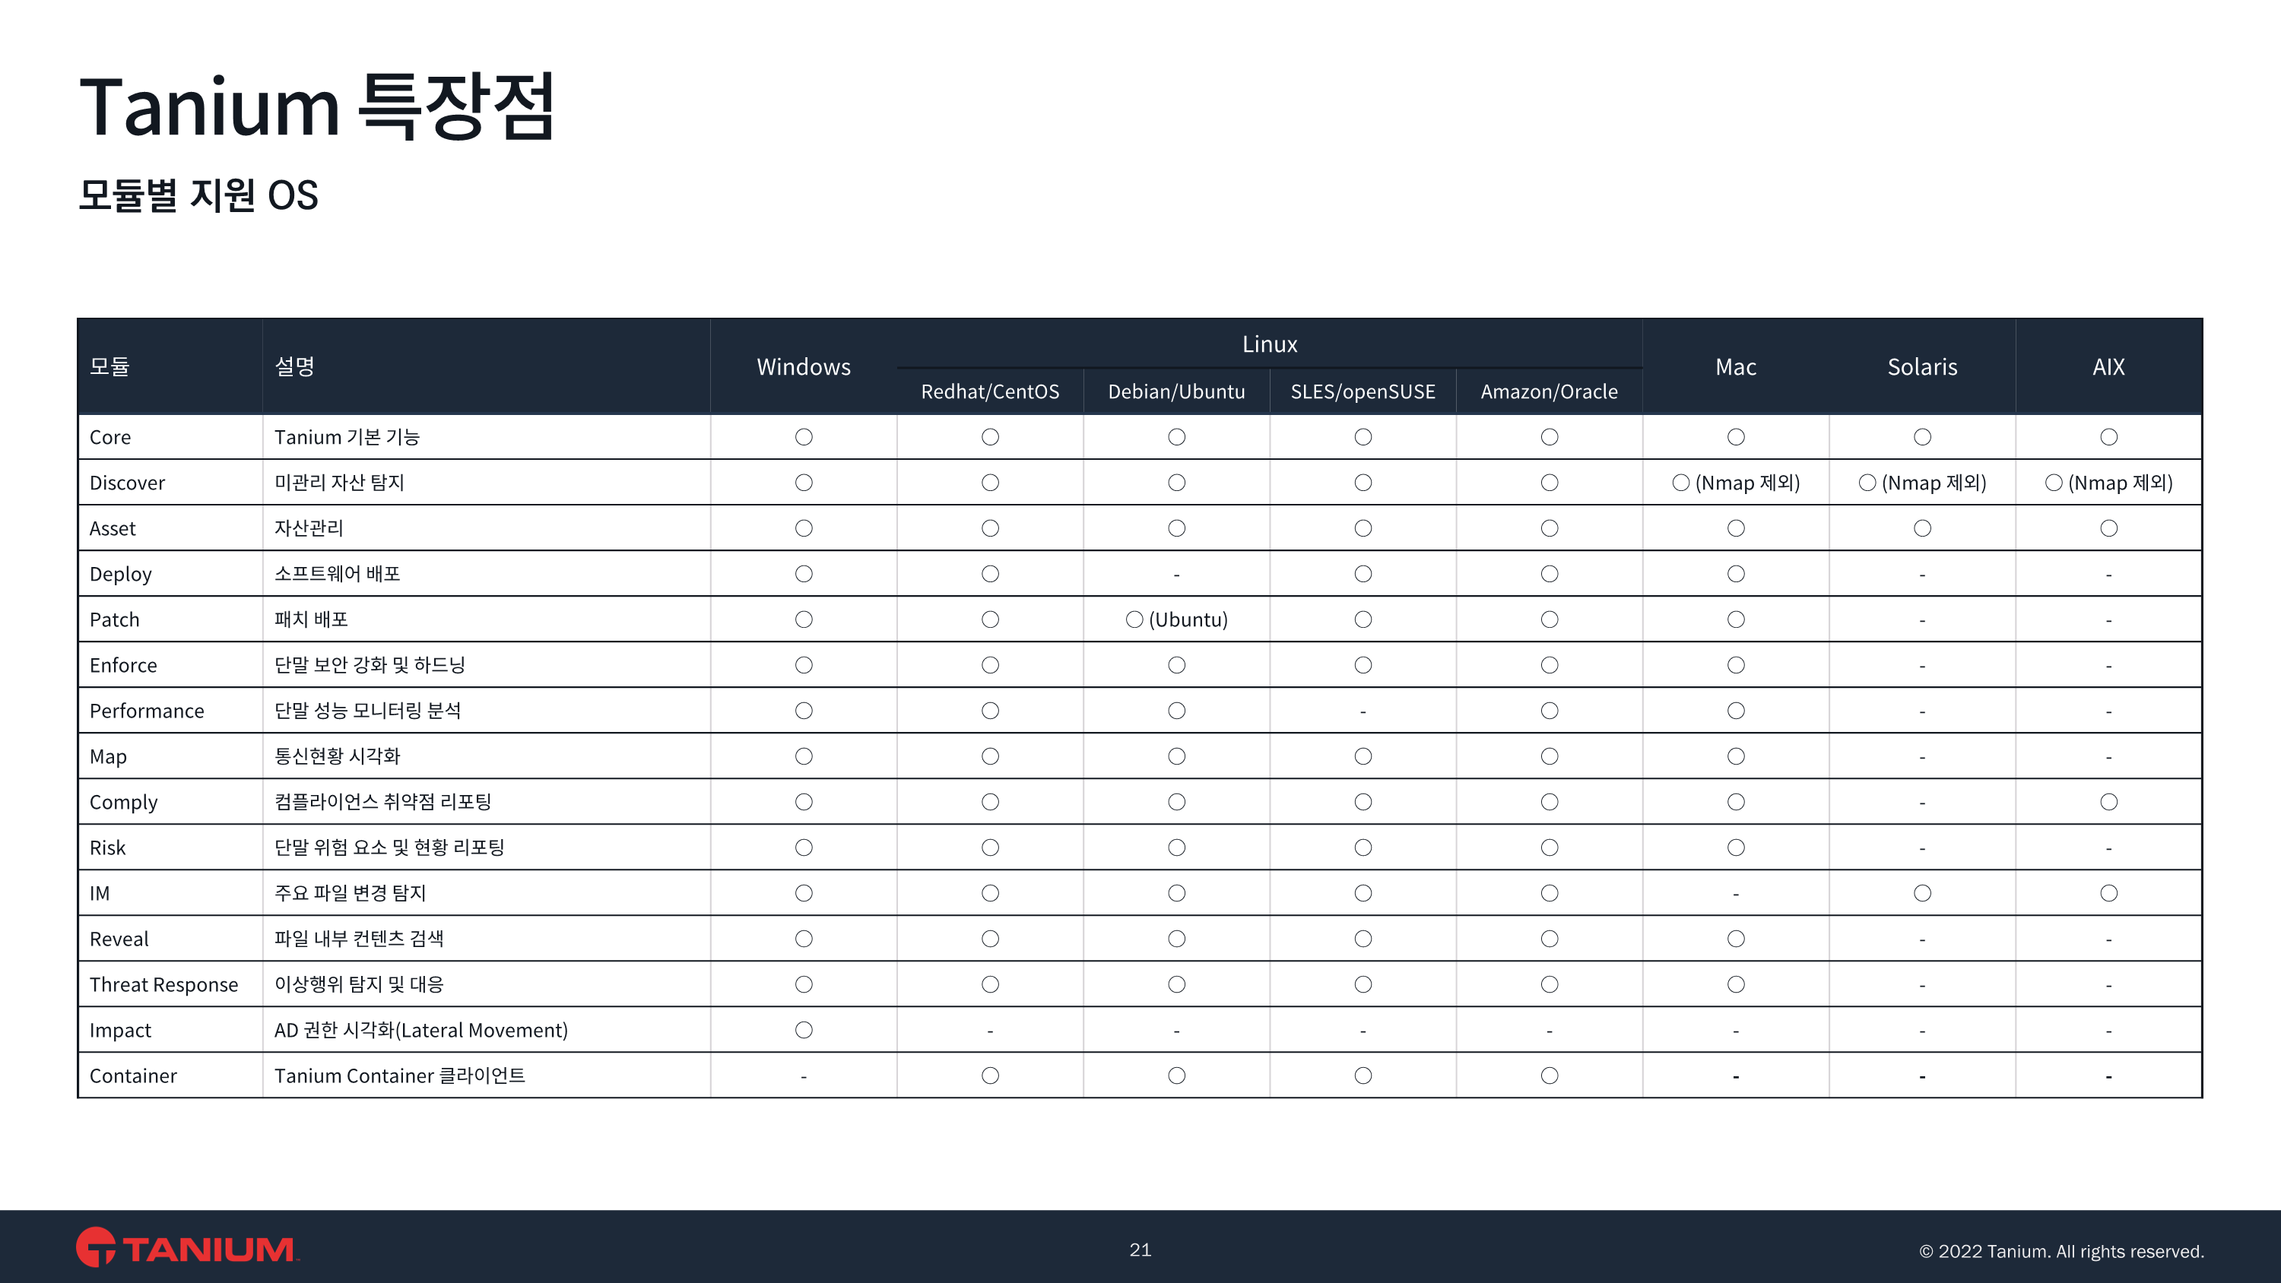Click the Amazon/Oracle column header
The height and width of the screenshot is (1283, 2281).
pyautogui.click(x=1549, y=391)
